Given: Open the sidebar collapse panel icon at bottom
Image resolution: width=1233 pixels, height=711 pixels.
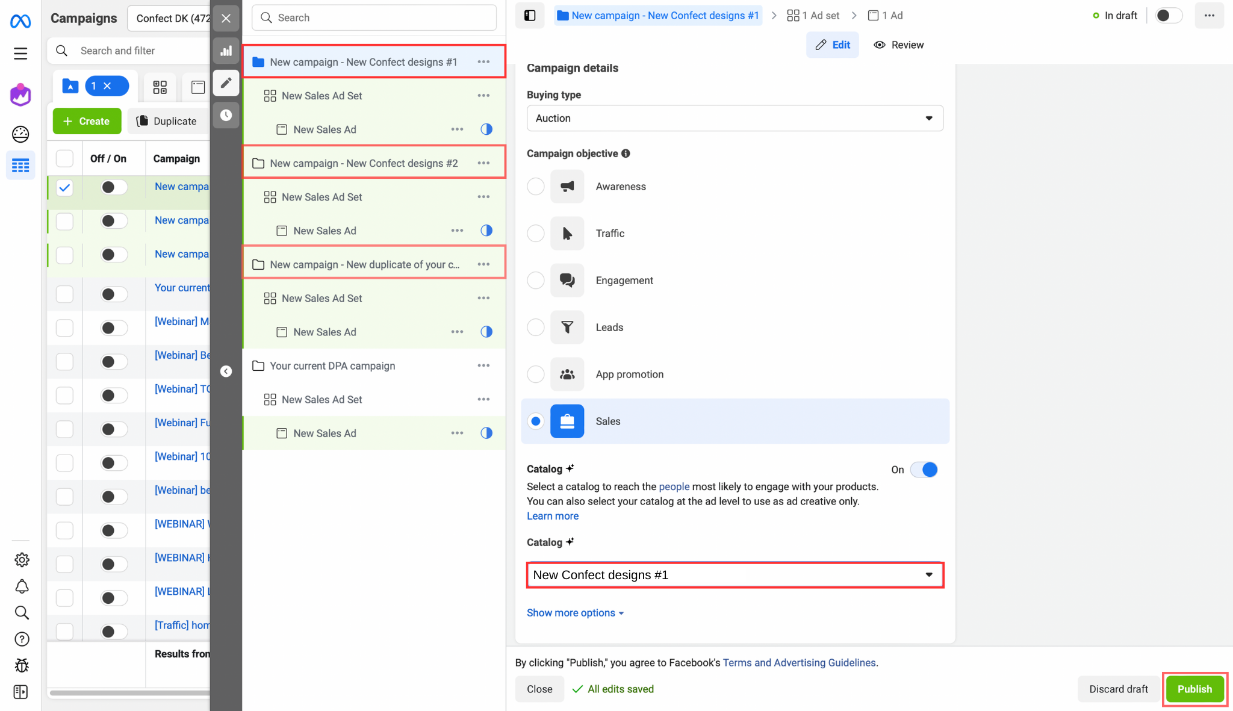Looking at the screenshot, I should tap(22, 692).
